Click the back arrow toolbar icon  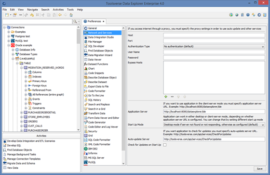60,15
